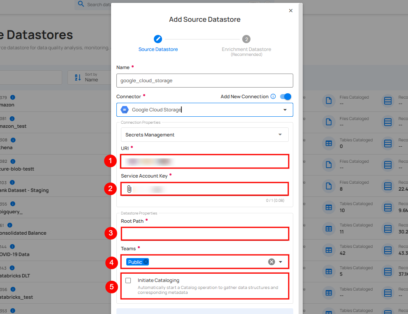Image resolution: width=408 pixels, height=314 pixels.
Task: Remove the Public team chip
Action: 145,261
